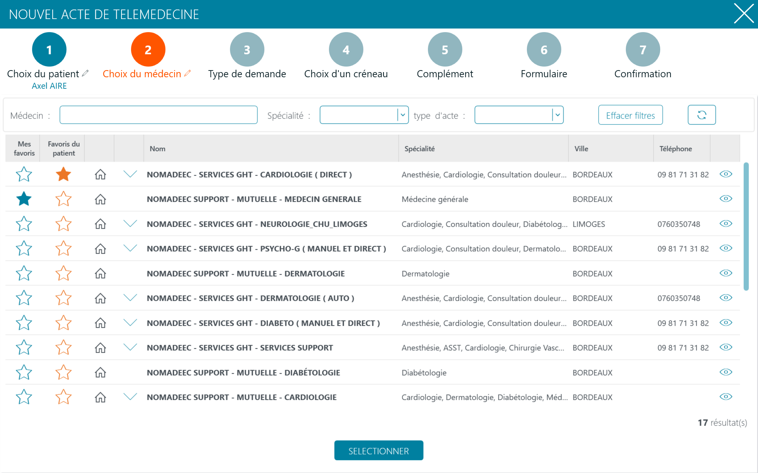
Task: Open the Spécialité filter dropdown
Action: [364, 115]
